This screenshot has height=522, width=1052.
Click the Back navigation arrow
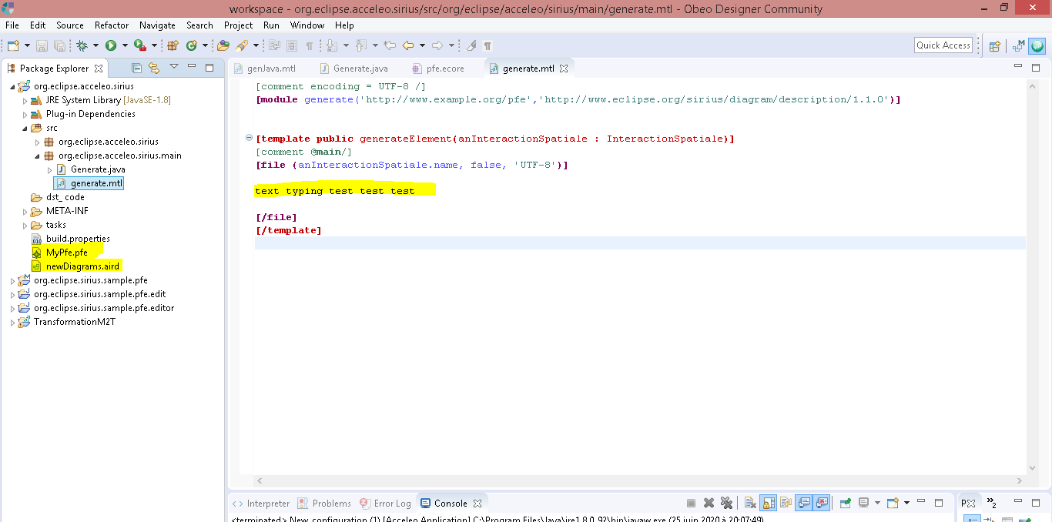coord(408,45)
